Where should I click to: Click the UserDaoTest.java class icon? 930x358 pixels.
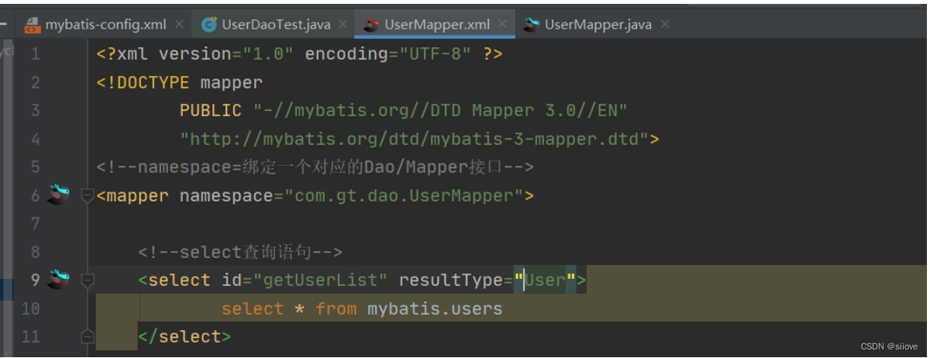(209, 25)
